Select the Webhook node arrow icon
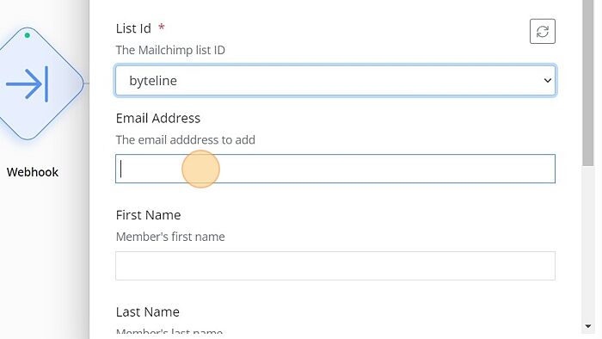This screenshot has width=602, height=339. coord(28,84)
